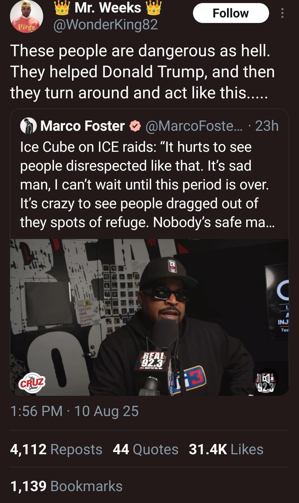Open the @WonderKing82 handle

point(105,25)
